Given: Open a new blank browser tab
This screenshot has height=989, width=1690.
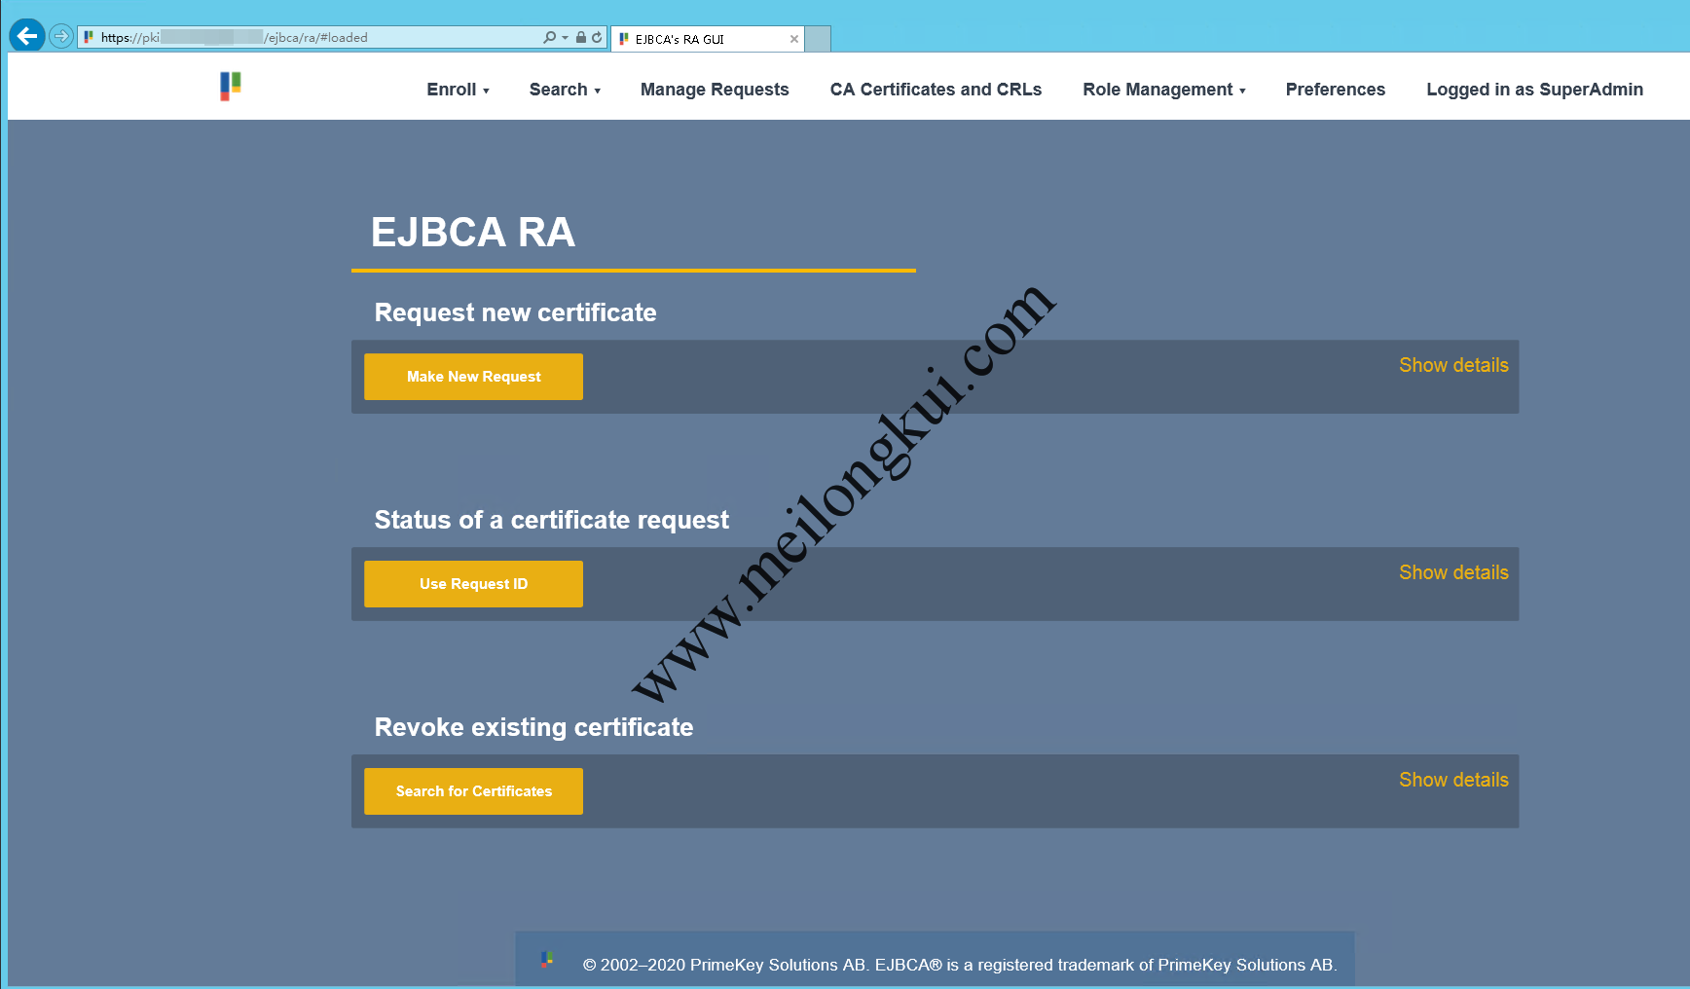Looking at the screenshot, I should coord(819,39).
